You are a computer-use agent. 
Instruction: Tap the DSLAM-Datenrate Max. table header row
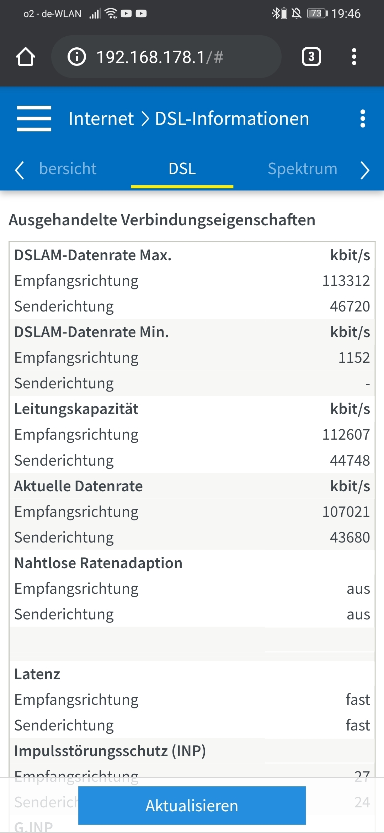(x=192, y=255)
